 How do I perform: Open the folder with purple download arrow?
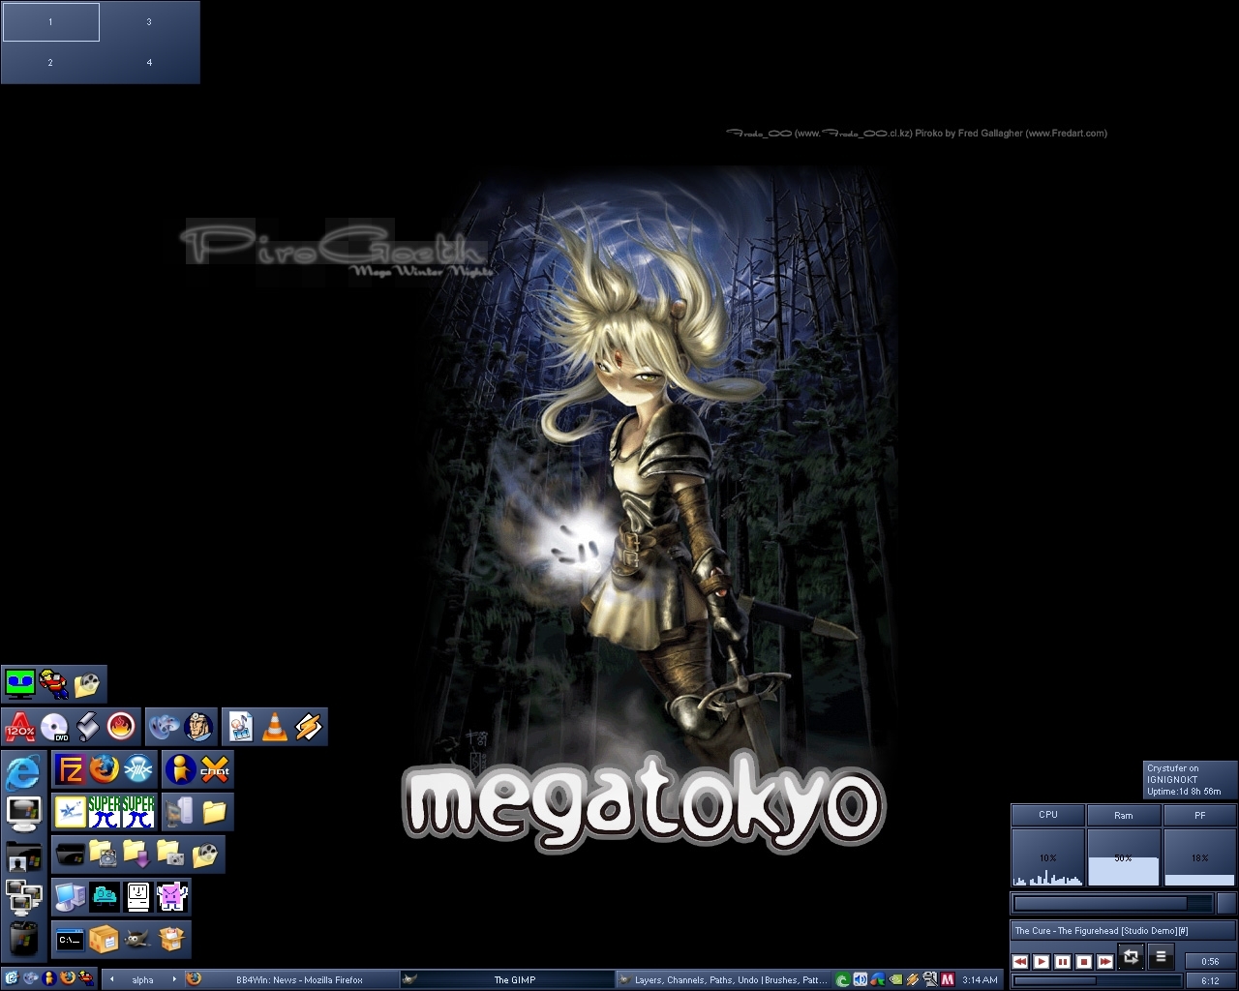click(x=138, y=855)
